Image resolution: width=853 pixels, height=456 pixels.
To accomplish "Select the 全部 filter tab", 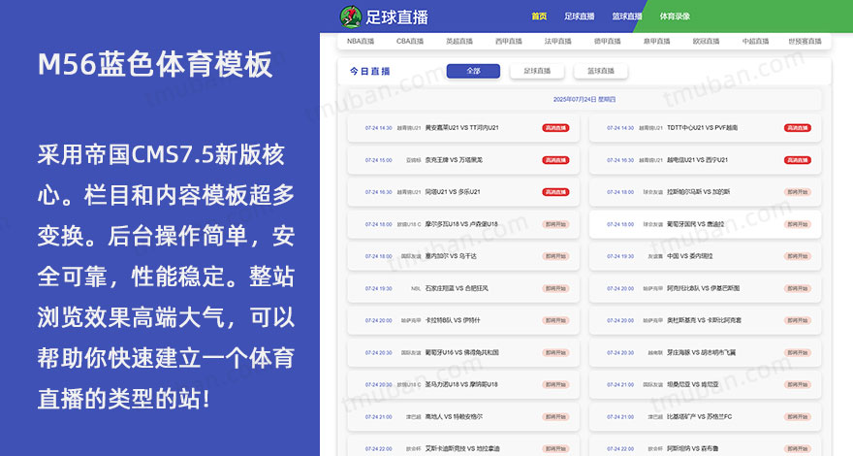I will click(x=473, y=71).
